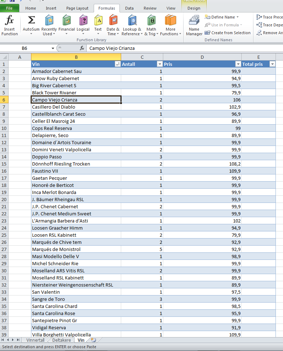The image size is (283, 351).
Task: Select the 108,2 price cell
Action: [x=202, y=164]
